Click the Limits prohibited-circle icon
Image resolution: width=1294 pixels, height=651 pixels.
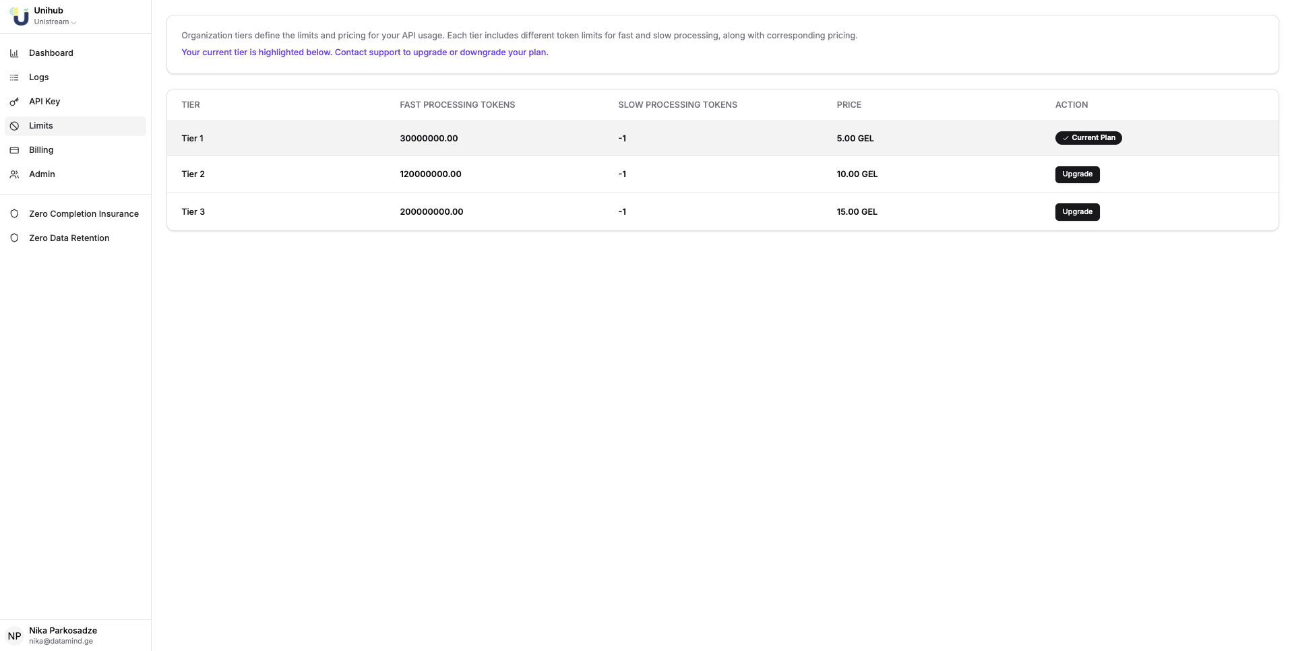click(x=14, y=126)
